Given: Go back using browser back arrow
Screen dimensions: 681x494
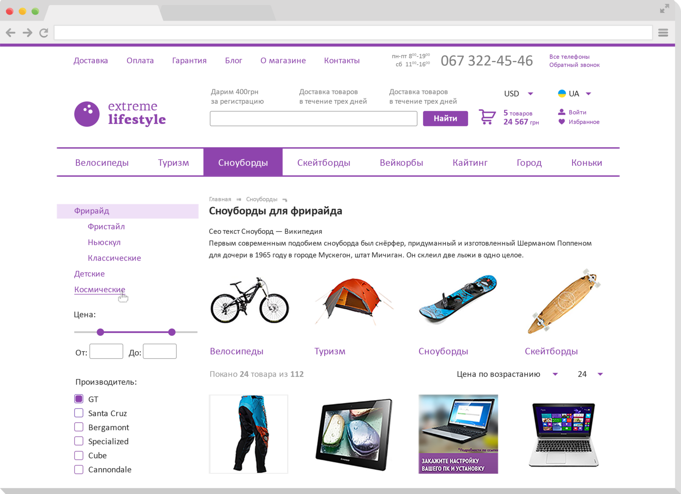Looking at the screenshot, I should pyautogui.click(x=11, y=33).
